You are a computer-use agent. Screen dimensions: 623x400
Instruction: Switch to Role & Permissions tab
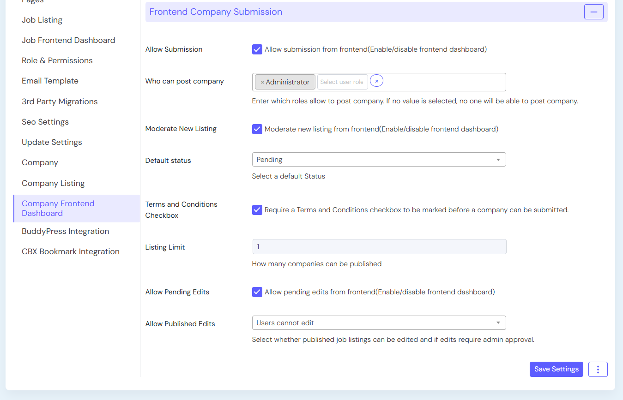click(x=57, y=60)
